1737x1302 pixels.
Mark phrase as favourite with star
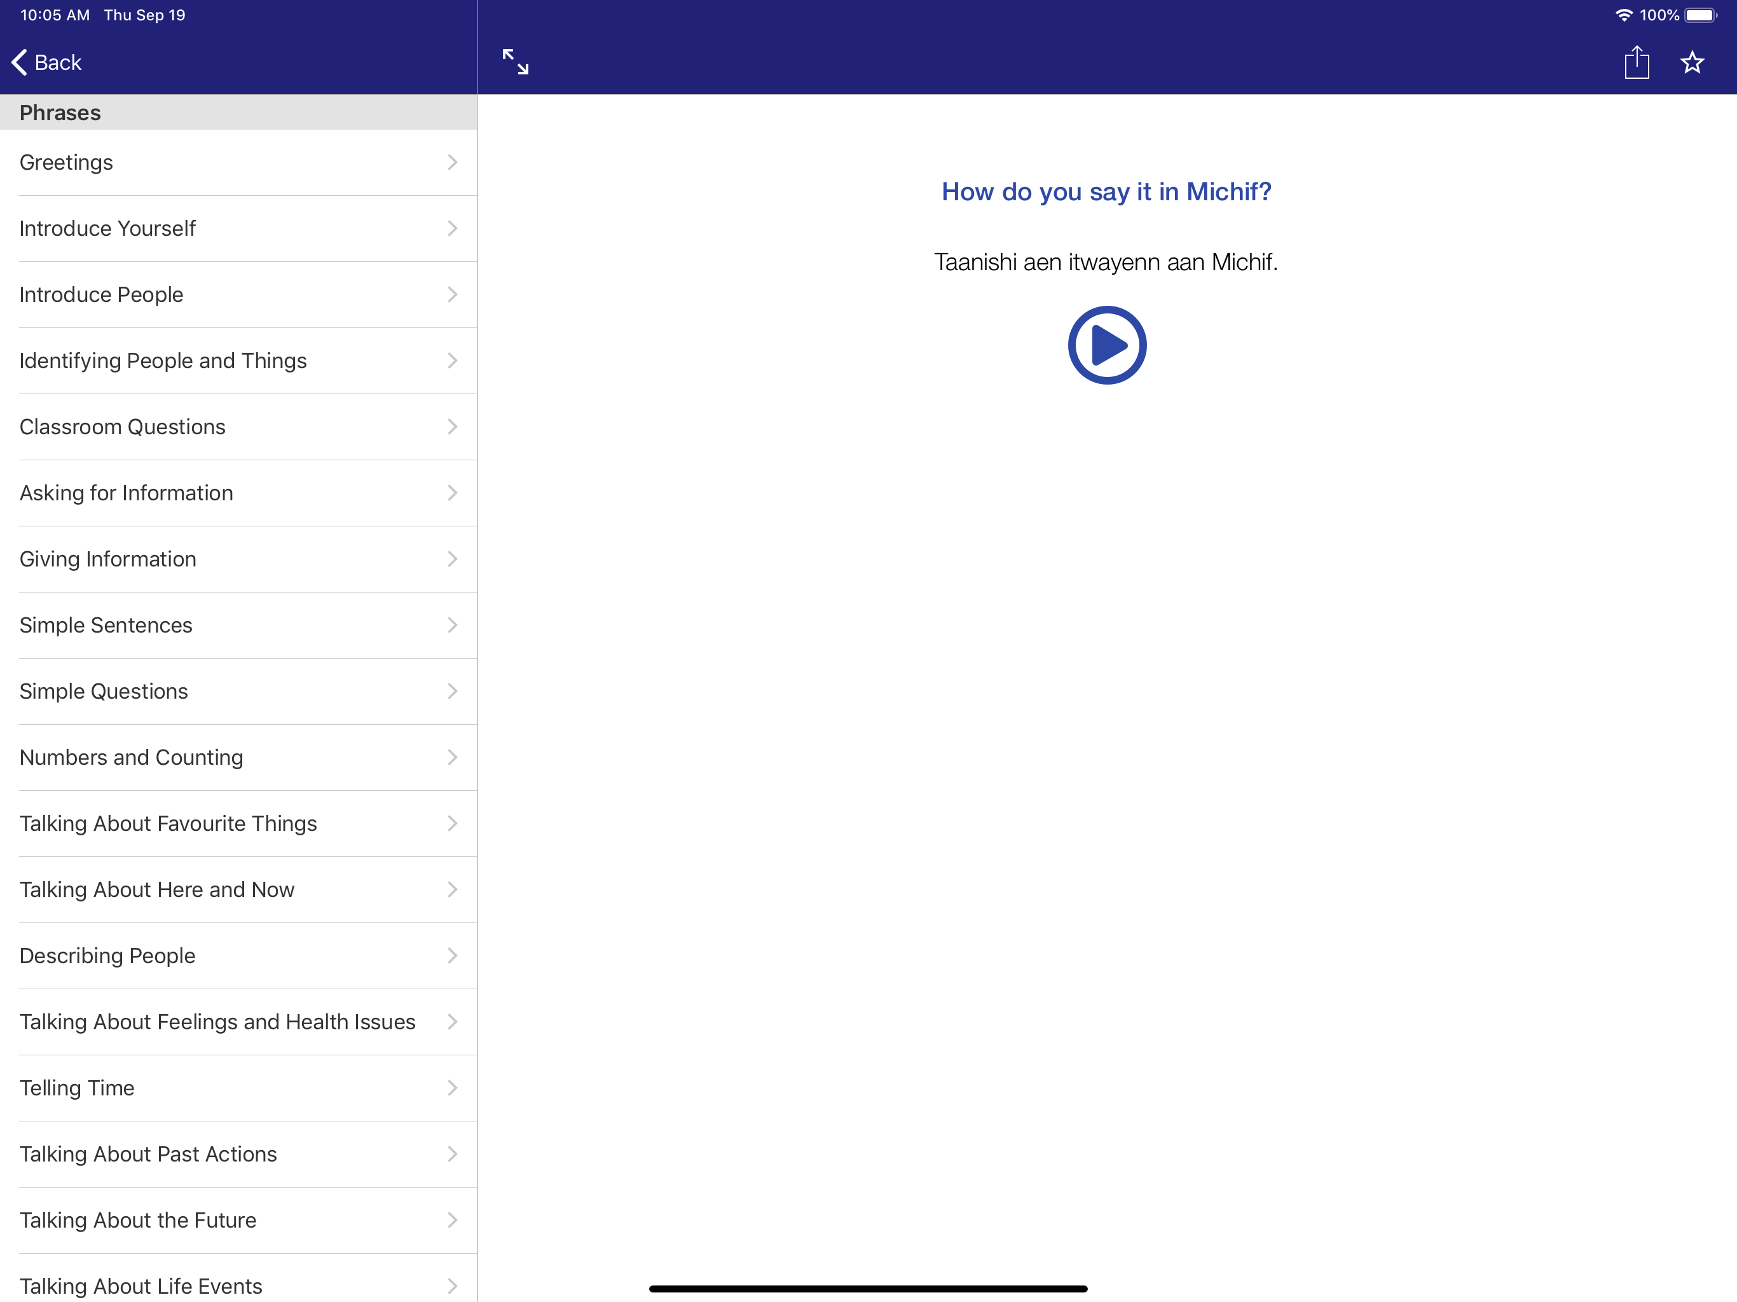1692,62
